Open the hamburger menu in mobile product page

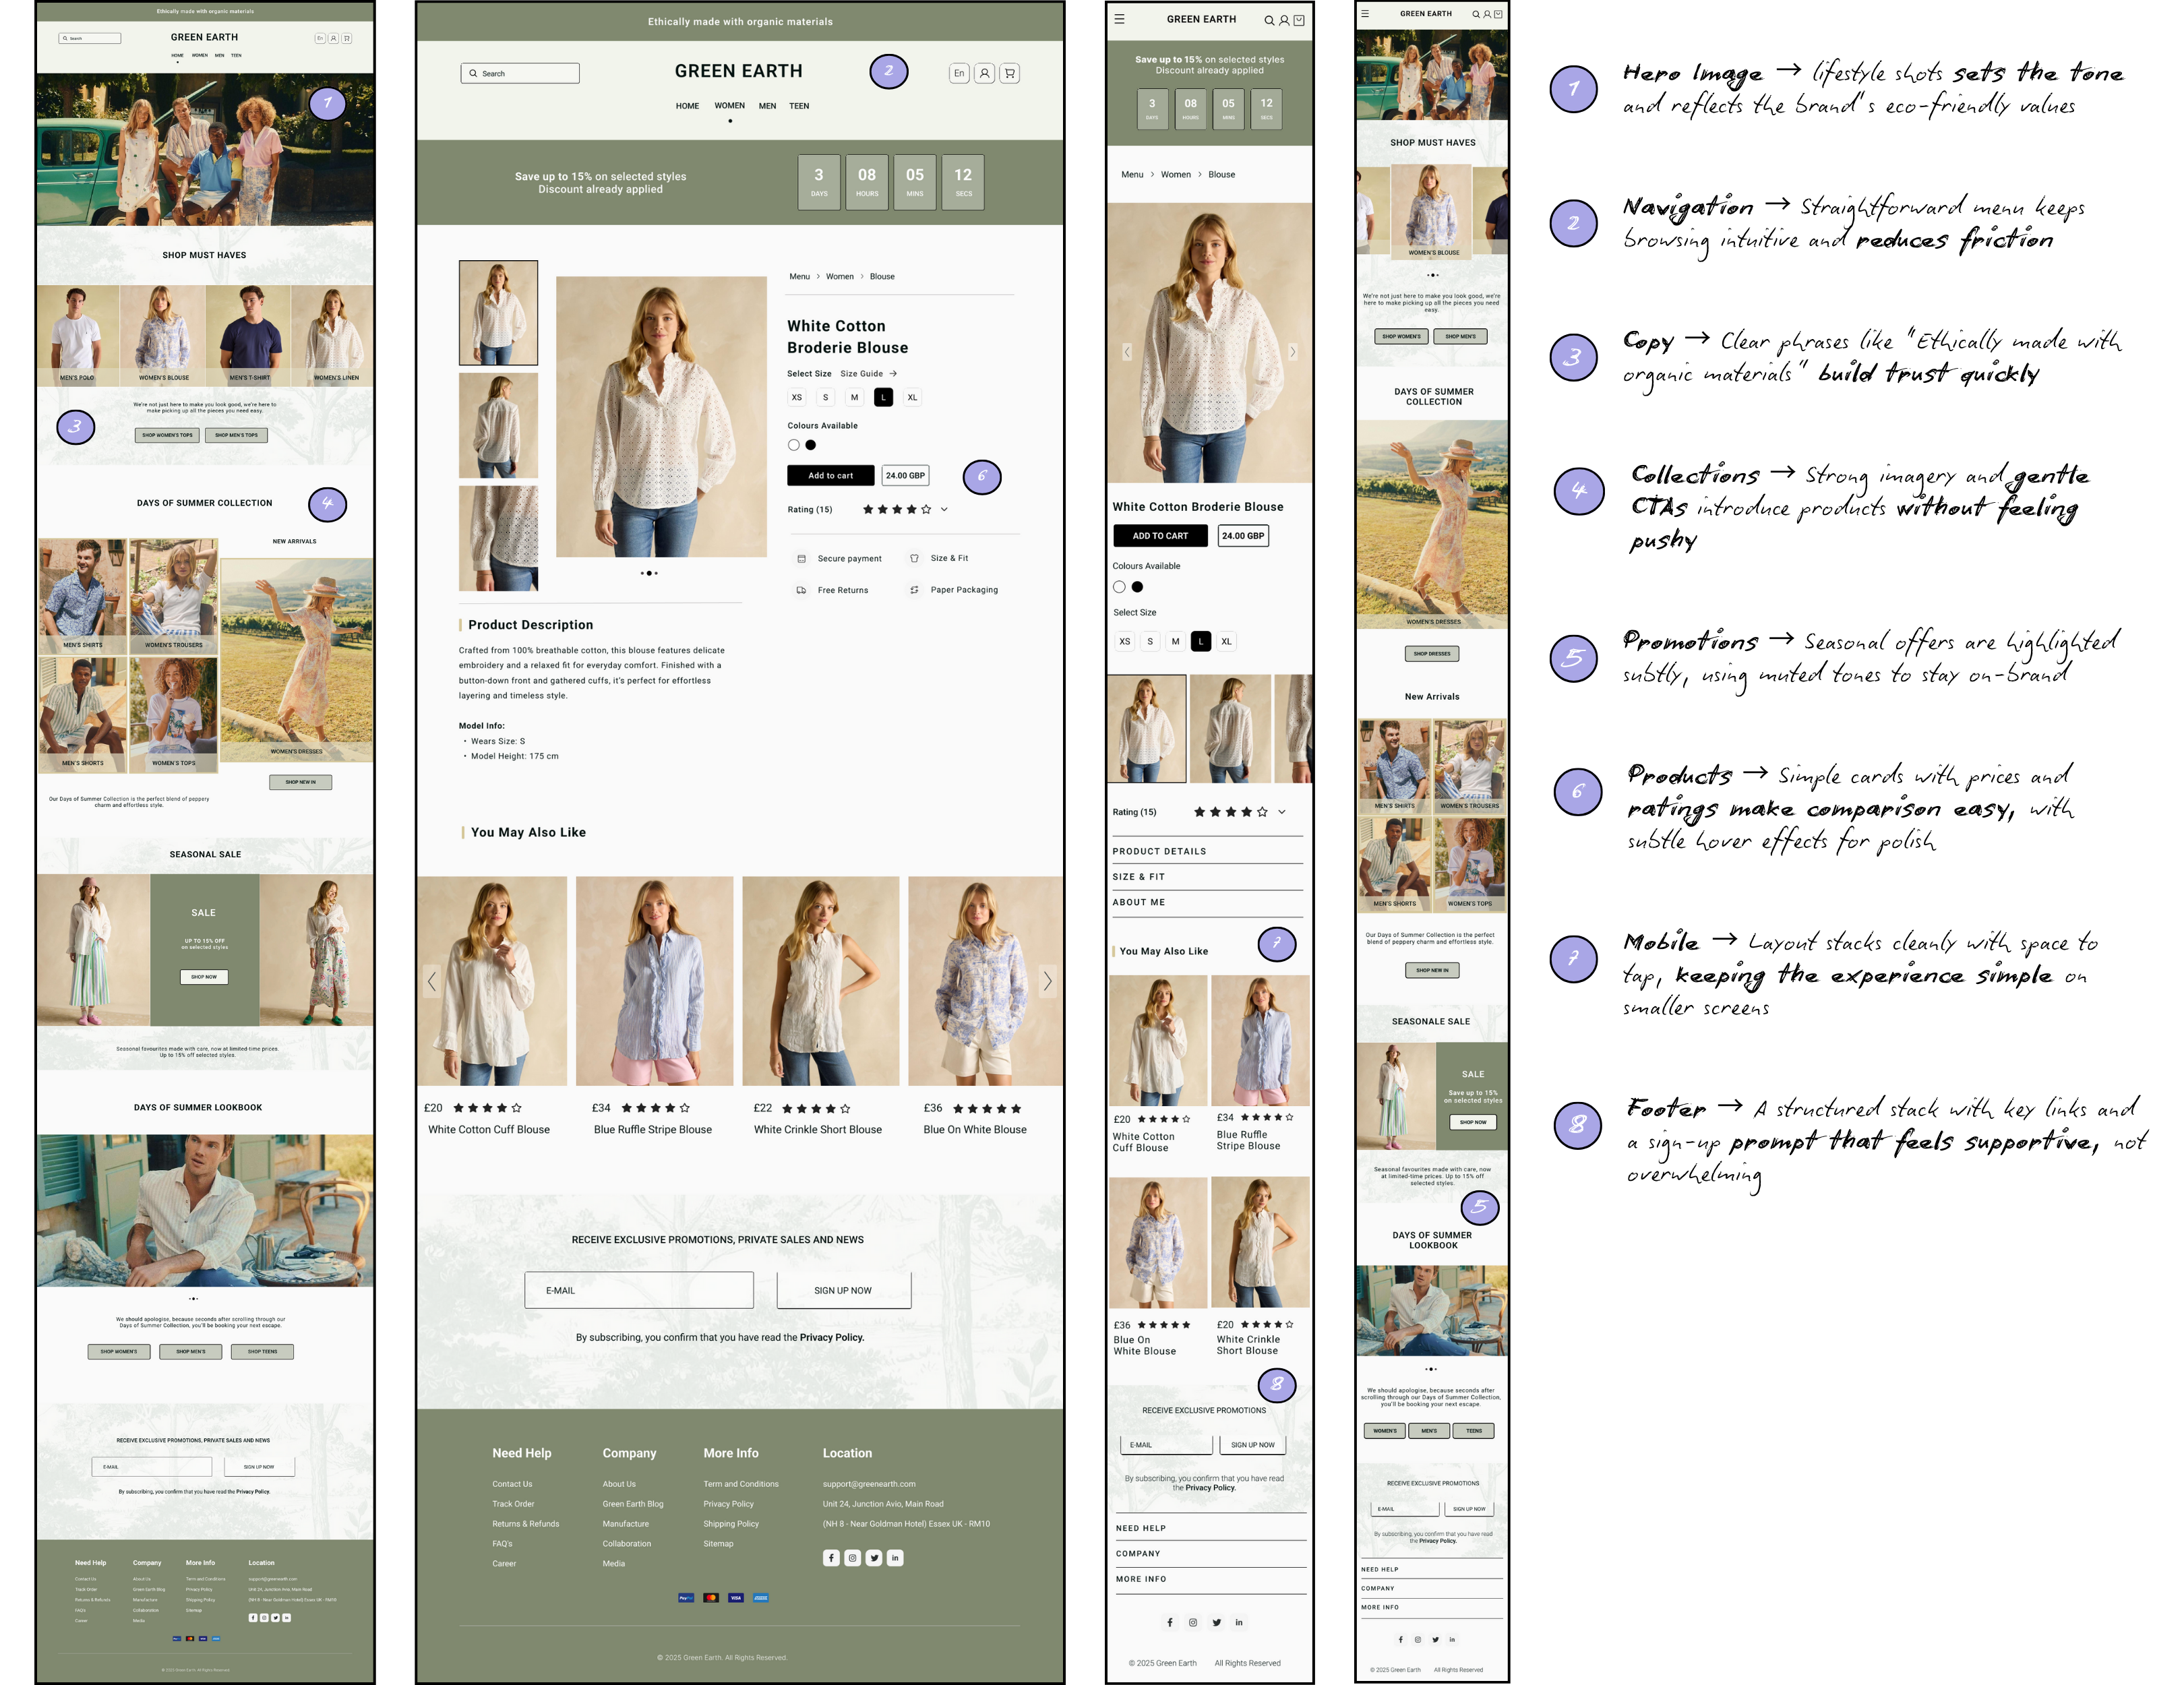(1119, 19)
